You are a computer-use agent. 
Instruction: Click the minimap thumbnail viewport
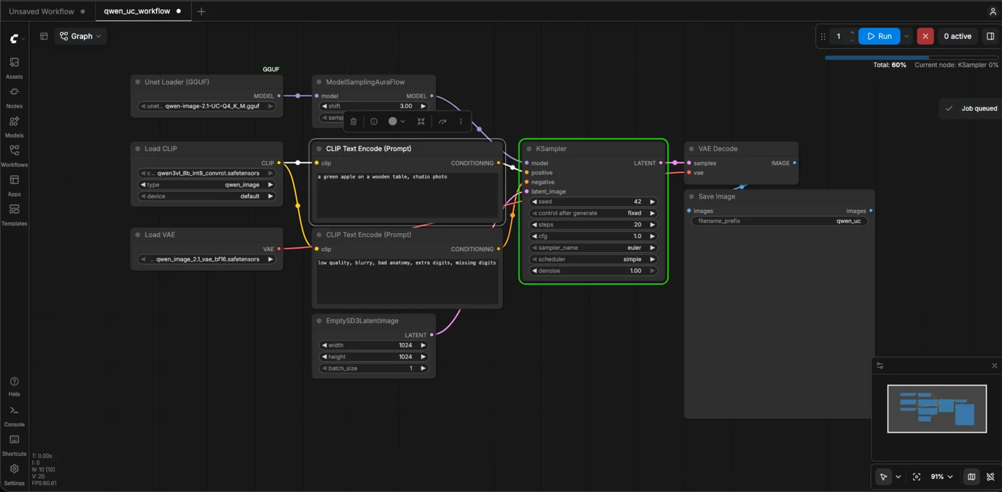click(x=937, y=409)
